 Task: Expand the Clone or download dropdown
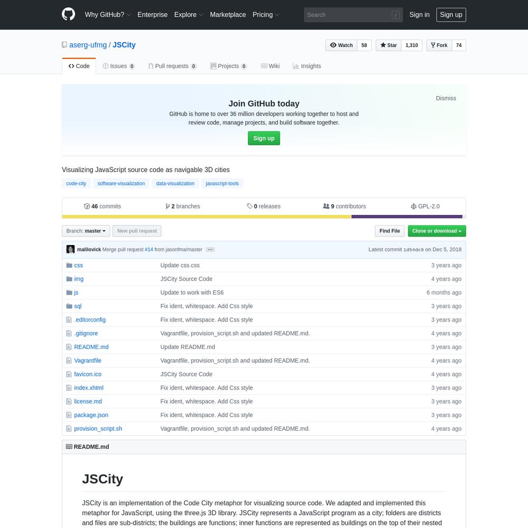437,231
